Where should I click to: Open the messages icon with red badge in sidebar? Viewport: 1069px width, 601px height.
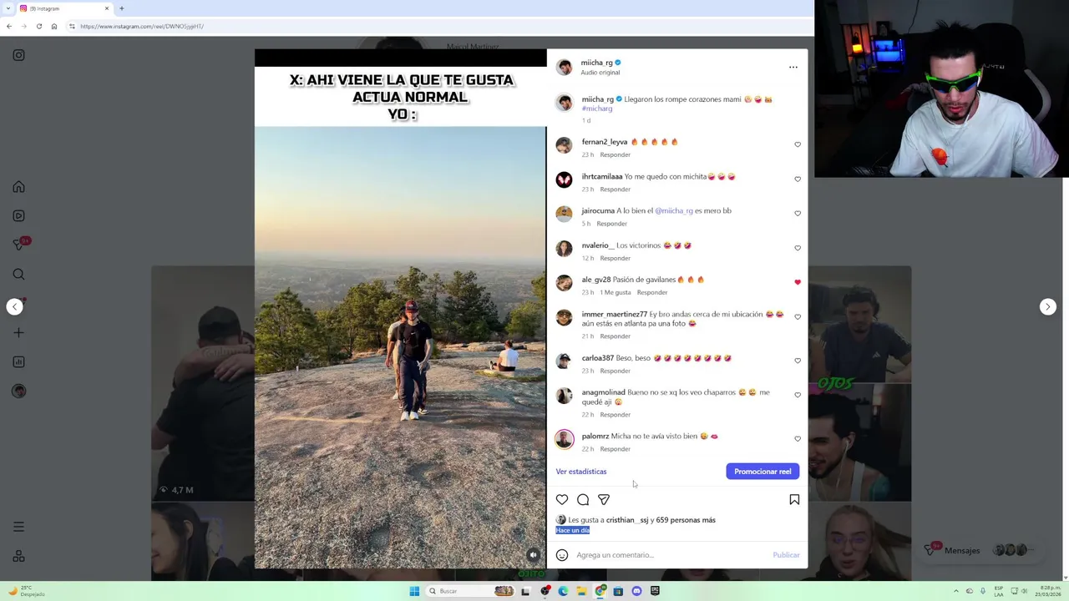19,245
